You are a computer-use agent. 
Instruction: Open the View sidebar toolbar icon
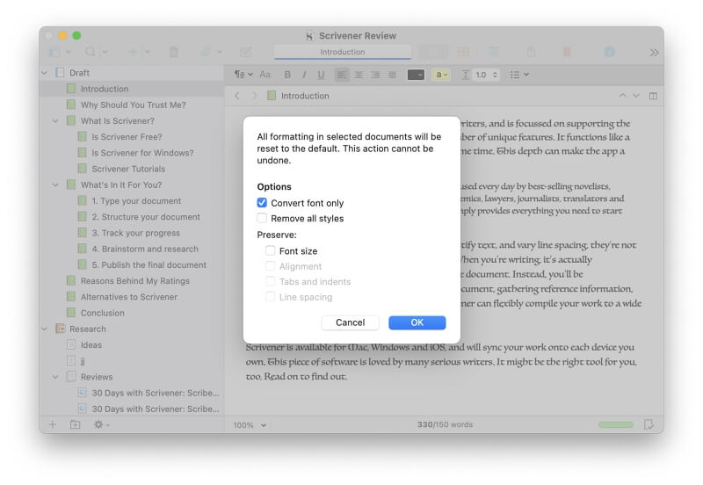pos(54,52)
